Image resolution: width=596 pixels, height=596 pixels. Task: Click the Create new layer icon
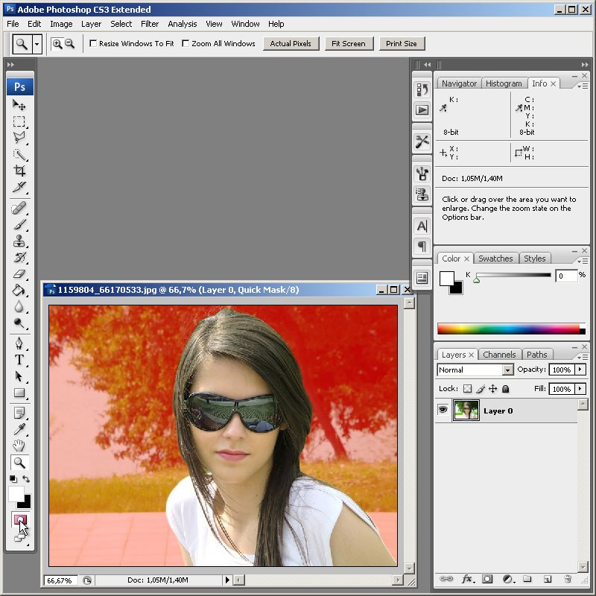548,579
